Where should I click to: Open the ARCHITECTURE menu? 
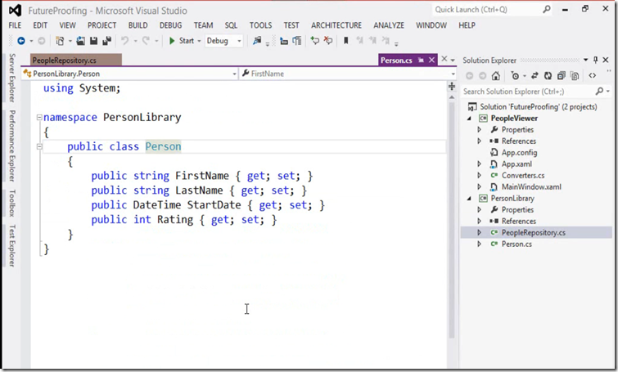(x=336, y=25)
